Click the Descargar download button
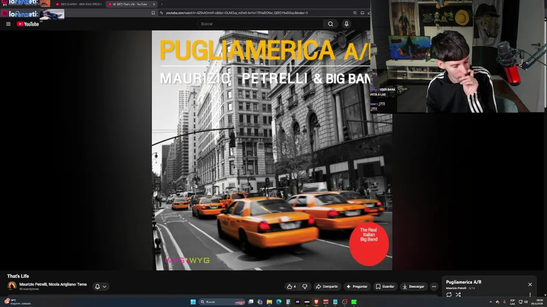 tap(413, 287)
